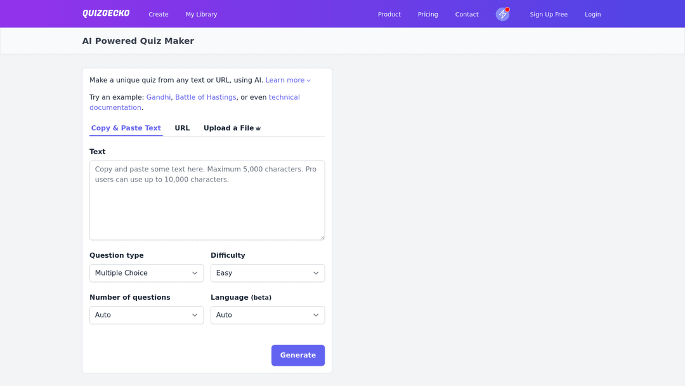The image size is (685, 386).
Task: Switch to the URL tab
Action: click(x=182, y=128)
